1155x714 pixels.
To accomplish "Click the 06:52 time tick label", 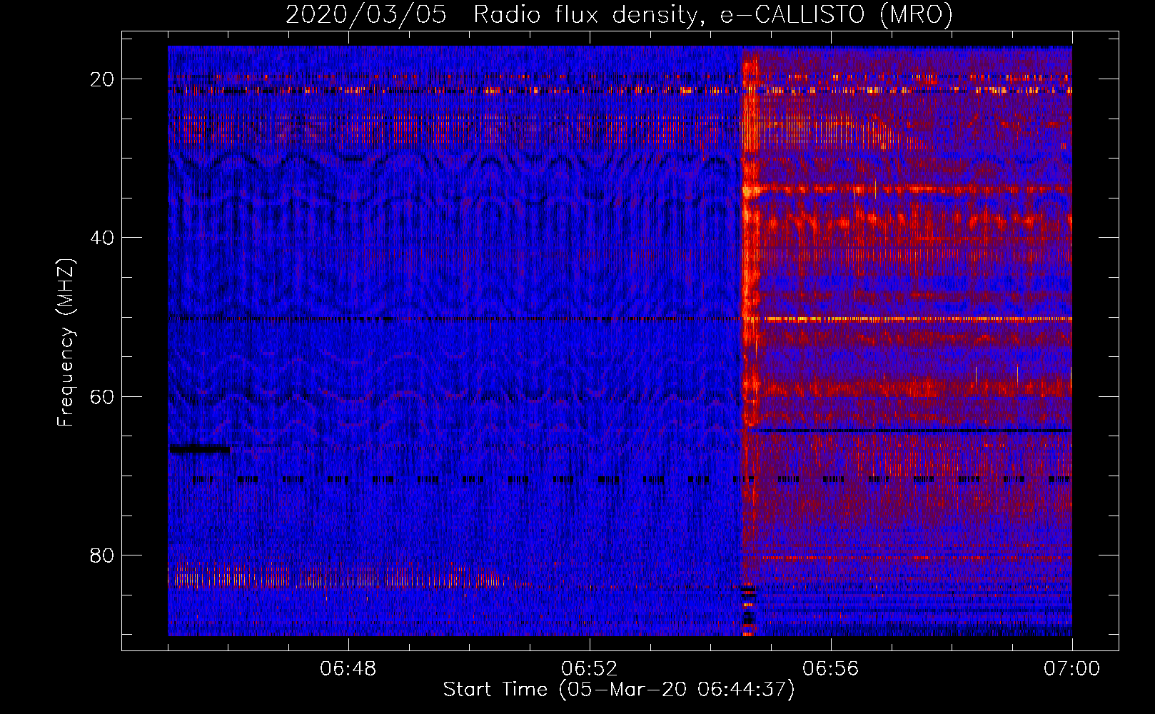I will click(590, 669).
